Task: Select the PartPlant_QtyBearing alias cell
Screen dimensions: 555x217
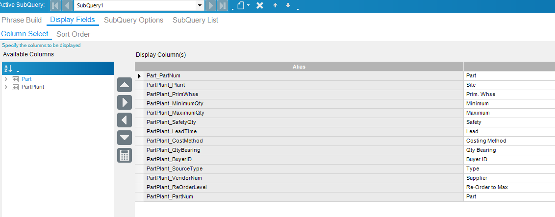Action: tap(303, 150)
